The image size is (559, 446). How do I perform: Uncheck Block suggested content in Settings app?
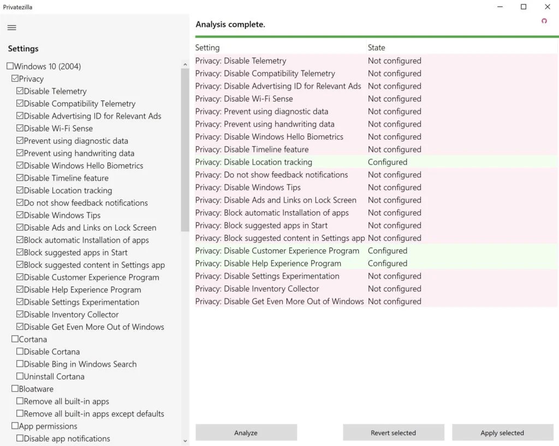coord(20,265)
